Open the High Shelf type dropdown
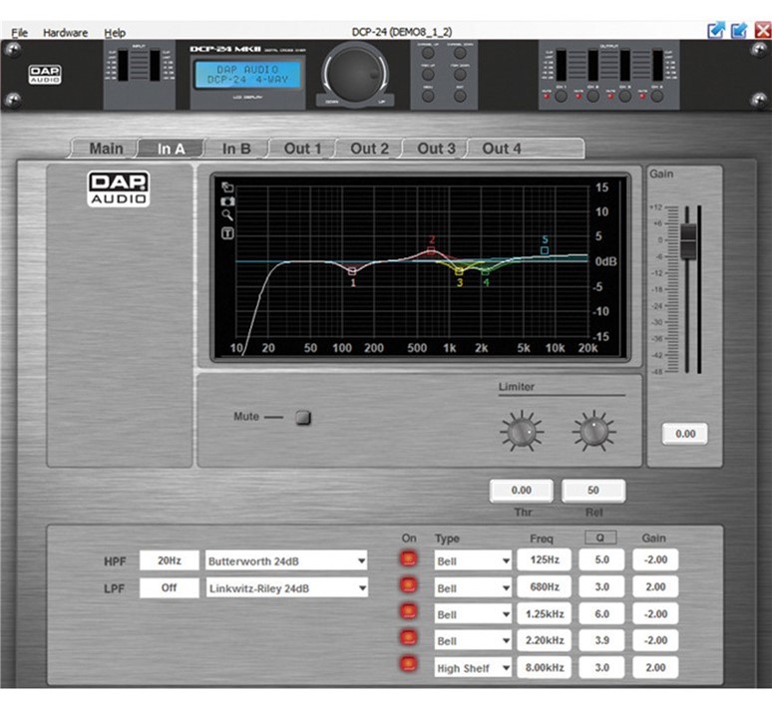Screen dimensions: 772x708 472,668
